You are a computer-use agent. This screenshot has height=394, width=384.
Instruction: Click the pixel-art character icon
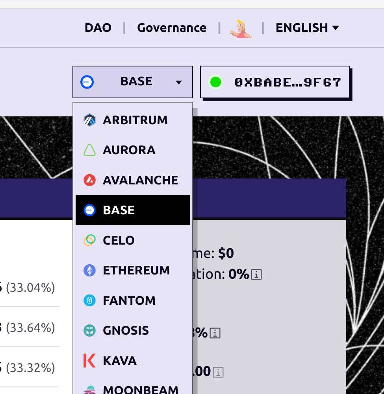tap(241, 29)
